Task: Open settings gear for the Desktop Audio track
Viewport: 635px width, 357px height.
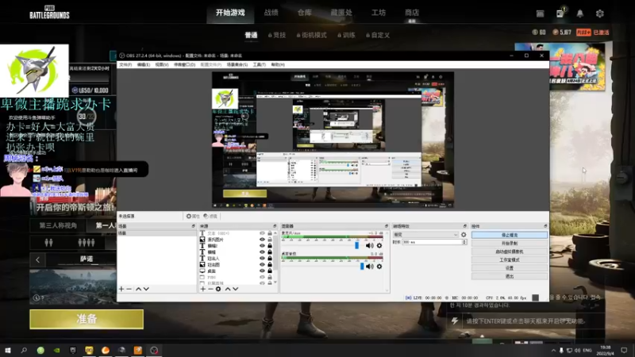Action: (379, 267)
